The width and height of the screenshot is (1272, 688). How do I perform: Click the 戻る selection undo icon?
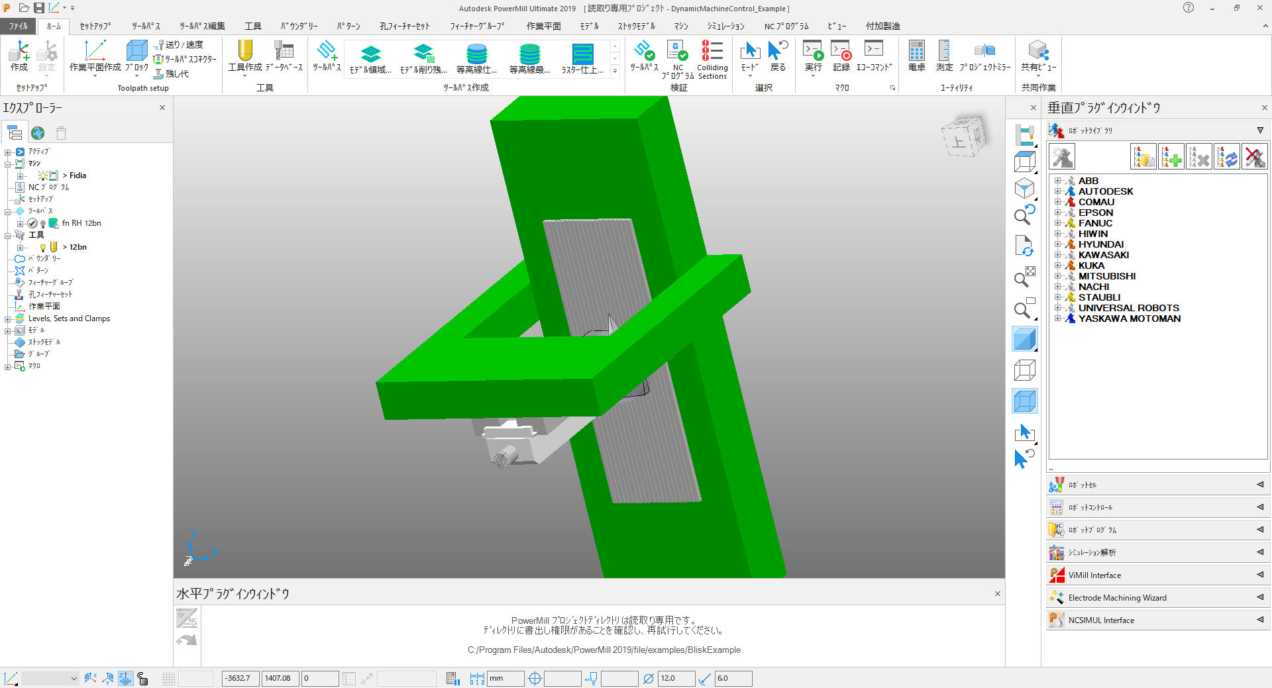click(778, 56)
